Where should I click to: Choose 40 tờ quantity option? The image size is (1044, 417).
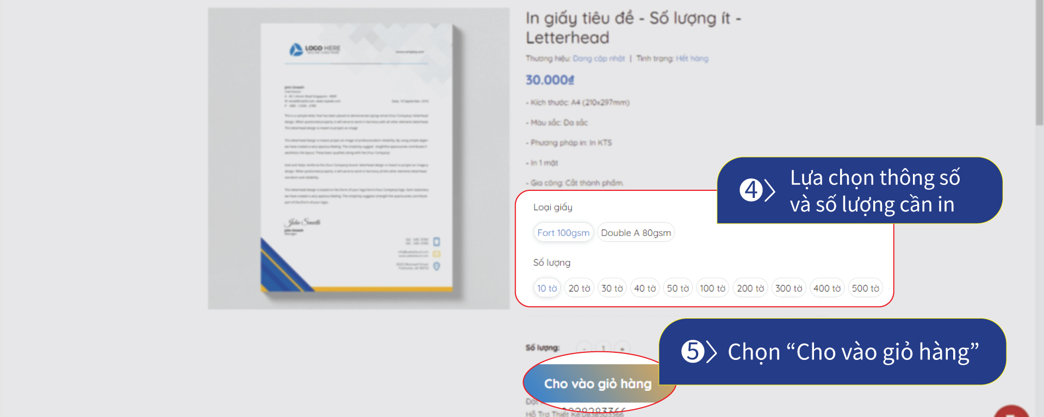coord(645,288)
